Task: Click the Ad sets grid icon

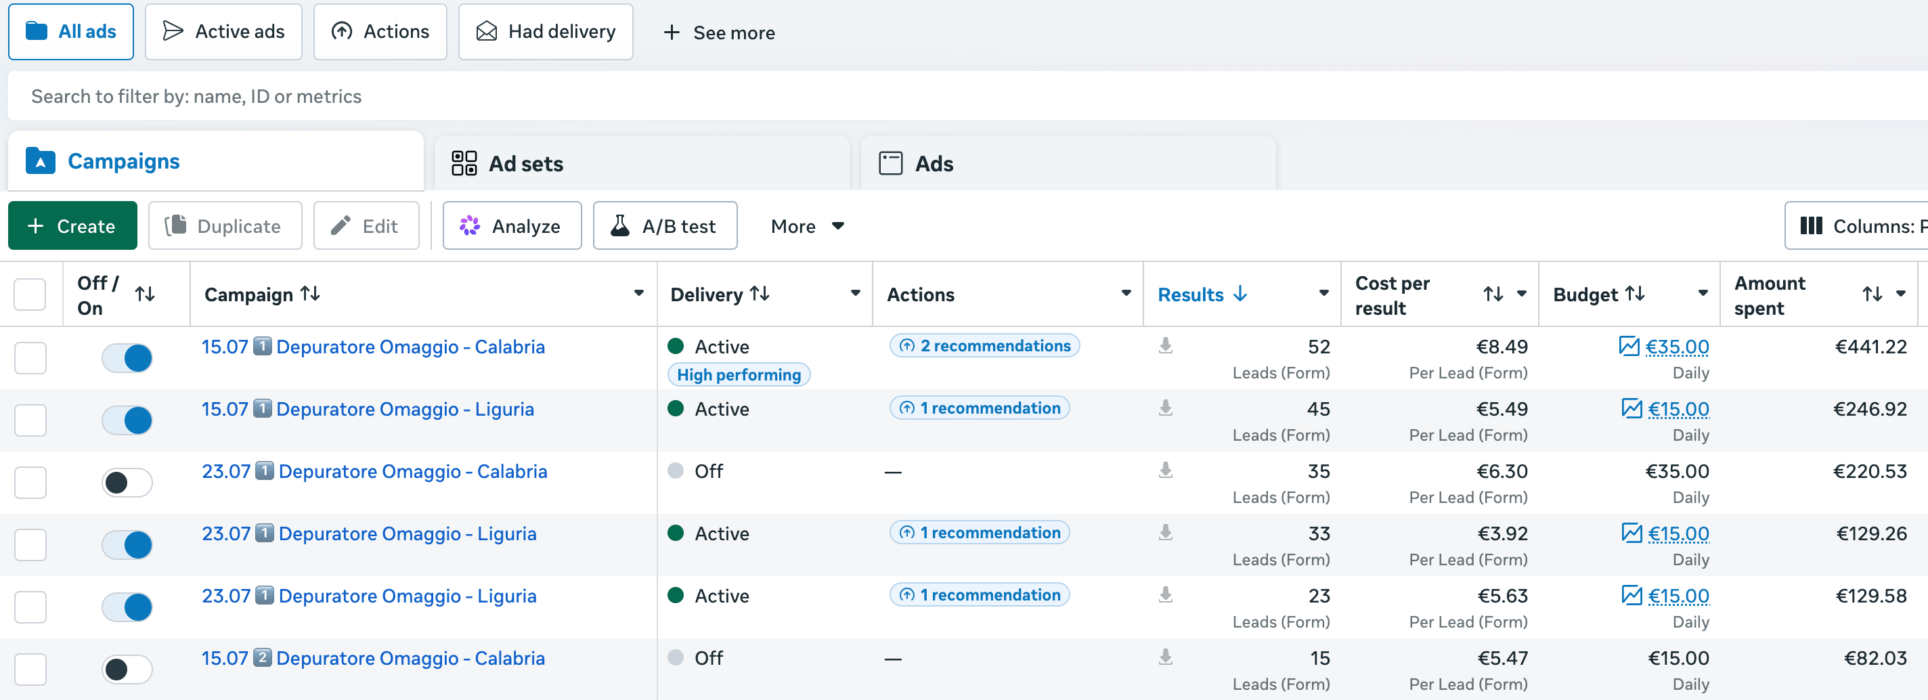Action: [464, 163]
